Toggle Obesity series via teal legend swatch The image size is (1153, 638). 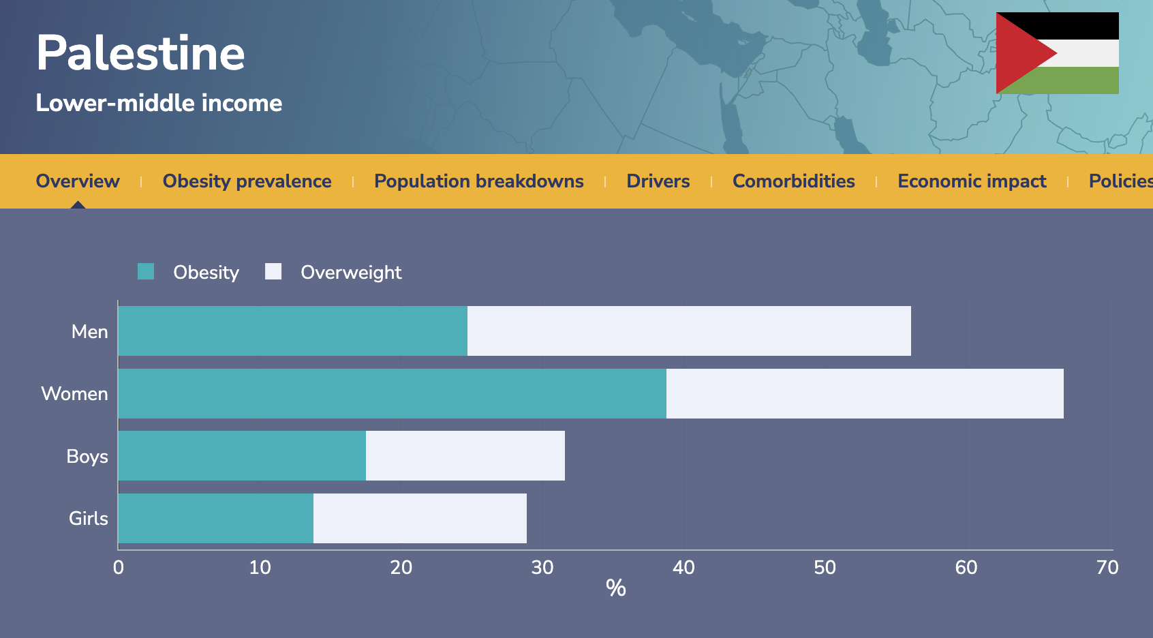click(146, 272)
